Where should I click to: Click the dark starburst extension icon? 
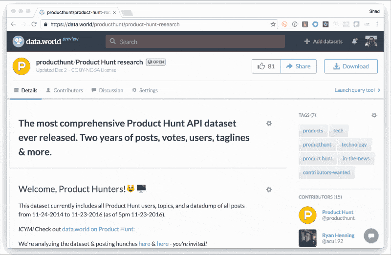pos(326,24)
